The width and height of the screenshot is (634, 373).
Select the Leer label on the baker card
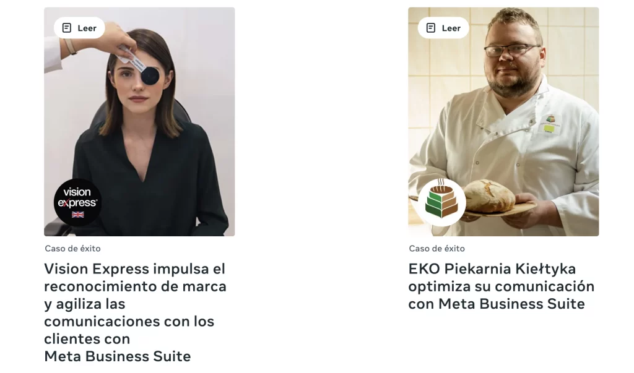point(451,28)
